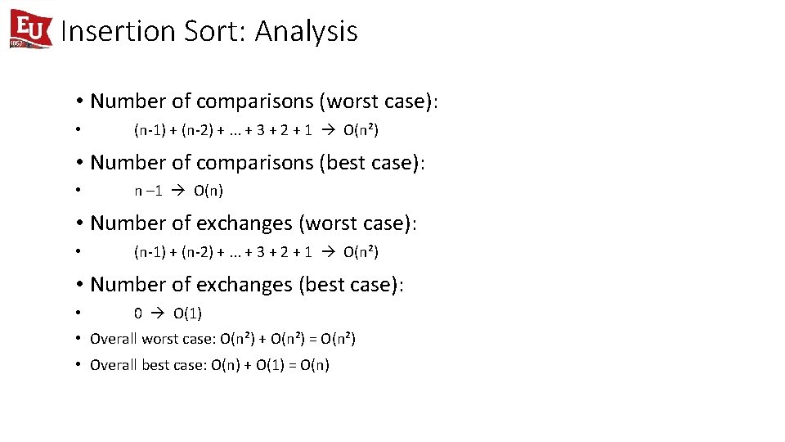Click the O(n) result in best-case comparisons

pos(209,191)
